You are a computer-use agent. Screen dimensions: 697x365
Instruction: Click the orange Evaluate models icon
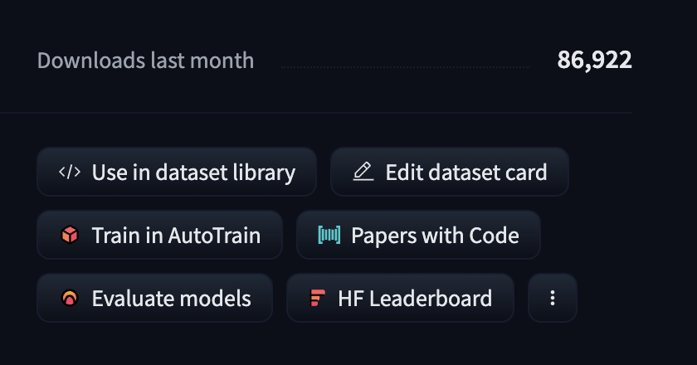click(70, 298)
